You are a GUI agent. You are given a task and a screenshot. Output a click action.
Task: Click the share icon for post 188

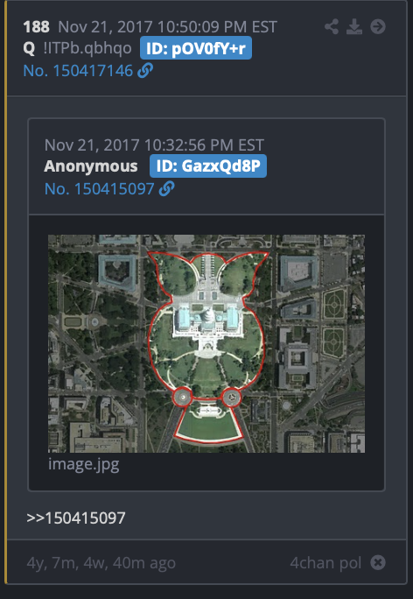coord(332,27)
